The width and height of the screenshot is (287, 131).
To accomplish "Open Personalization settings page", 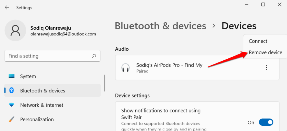I will coord(37,119).
